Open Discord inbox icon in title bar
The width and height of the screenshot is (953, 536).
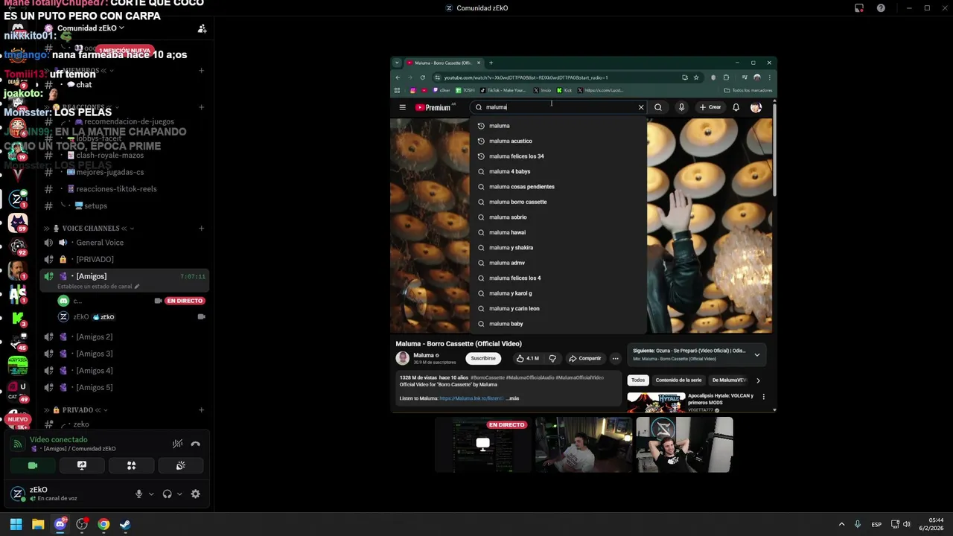(x=859, y=8)
